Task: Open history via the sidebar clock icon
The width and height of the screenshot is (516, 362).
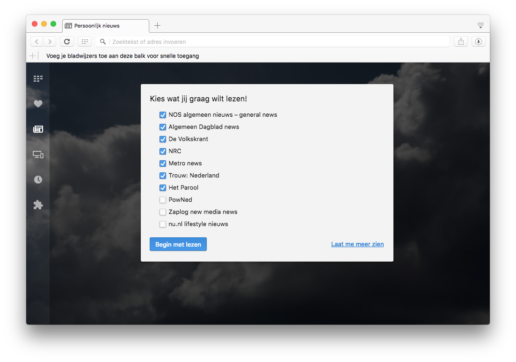Action: [38, 180]
